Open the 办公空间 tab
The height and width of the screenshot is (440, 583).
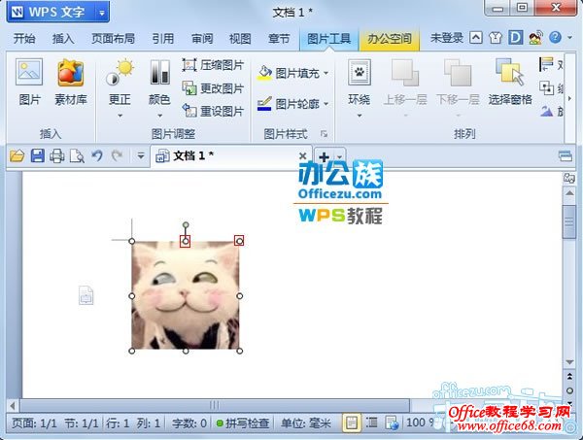(390, 38)
